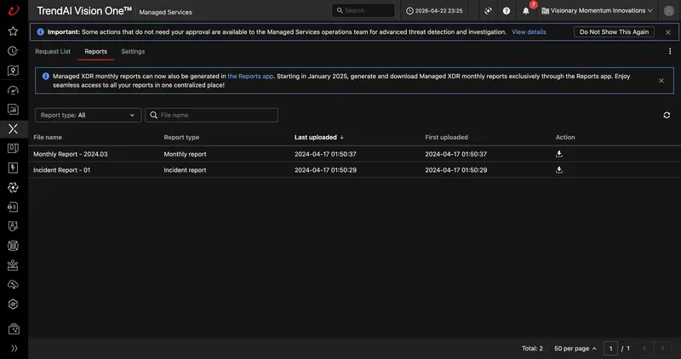Screen dimensions: 681x359
Task: Open the shield with person sidebar icon
Action: coord(13,226)
